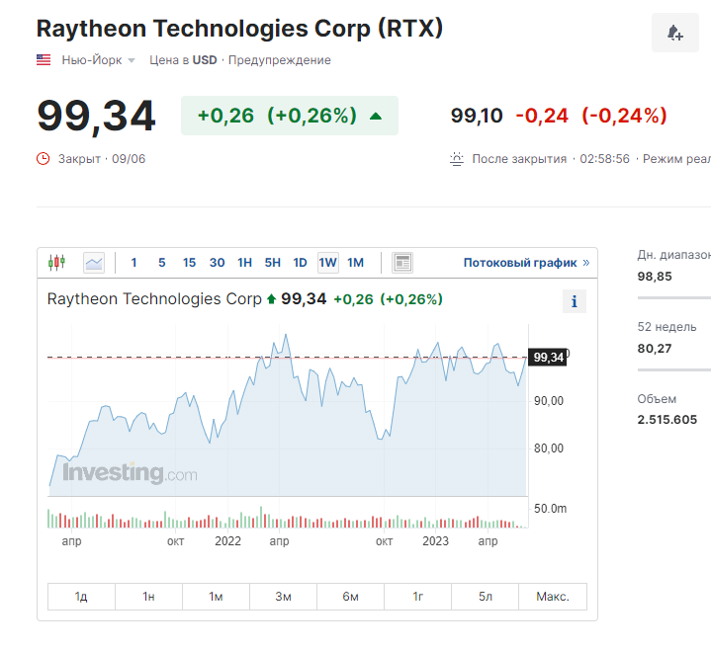Choose the 5л time range
The width and height of the screenshot is (711, 651).
coord(485,597)
